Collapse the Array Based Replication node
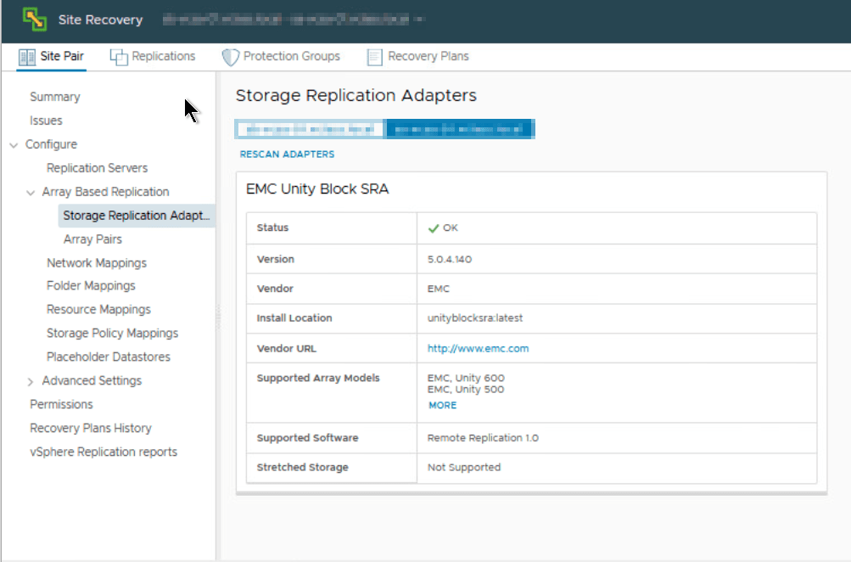This screenshot has width=851, height=562. click(31, 193)
